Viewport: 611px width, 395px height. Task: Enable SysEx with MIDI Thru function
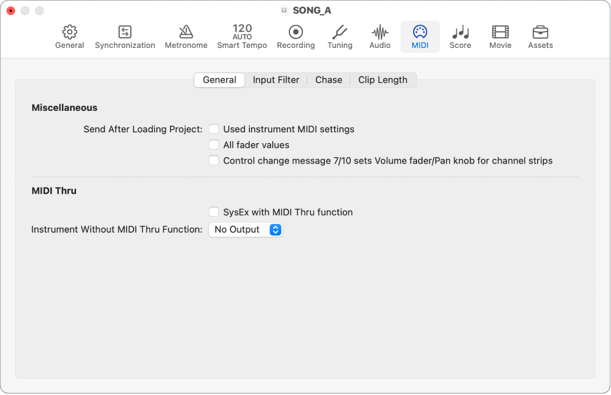(x=214, y=211)
